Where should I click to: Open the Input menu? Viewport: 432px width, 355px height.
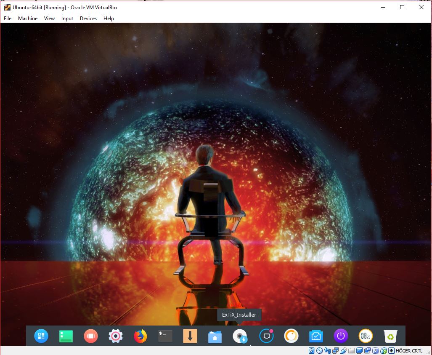point(67,19)
